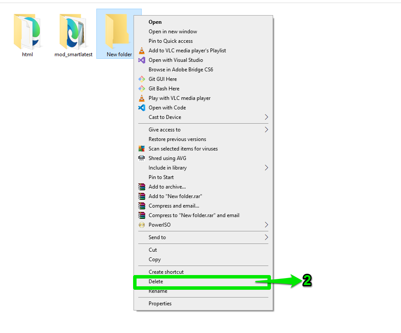Screen dimensions: 401x333
Task: Open Cast to Device menu entry
Action: pos(204,117)
